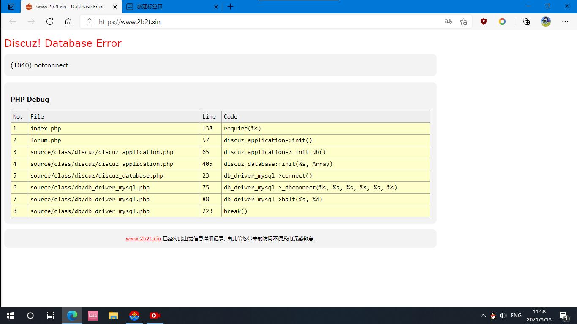577x324 pixels.
Task: Select line number 405 cell
Action: click(x=211, y=164)
